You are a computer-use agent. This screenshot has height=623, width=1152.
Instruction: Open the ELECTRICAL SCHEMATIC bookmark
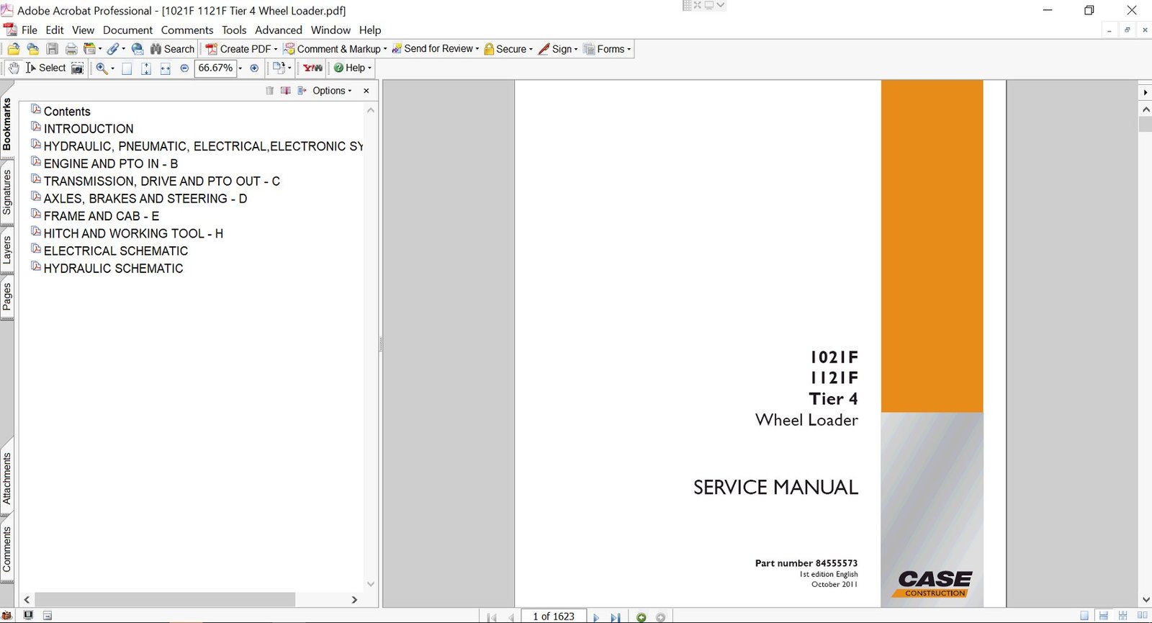coord(115,251)
